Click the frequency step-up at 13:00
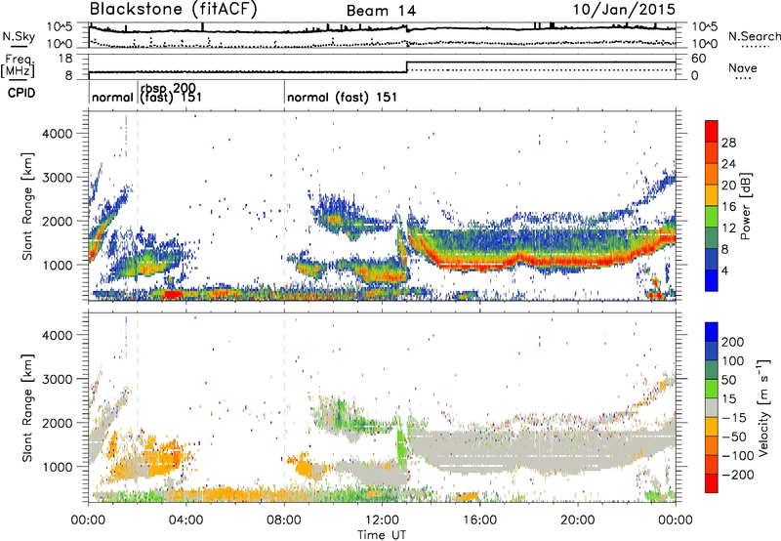 tap(407, 67)
